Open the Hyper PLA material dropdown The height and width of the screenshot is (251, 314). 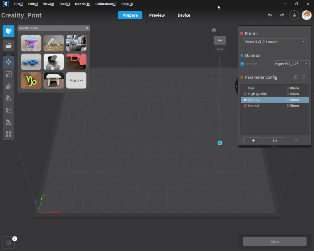tap(291, 64)
